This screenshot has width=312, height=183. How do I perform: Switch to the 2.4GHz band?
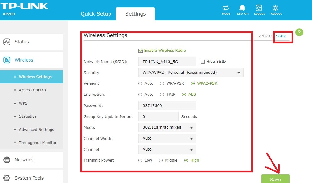point(265,36)
